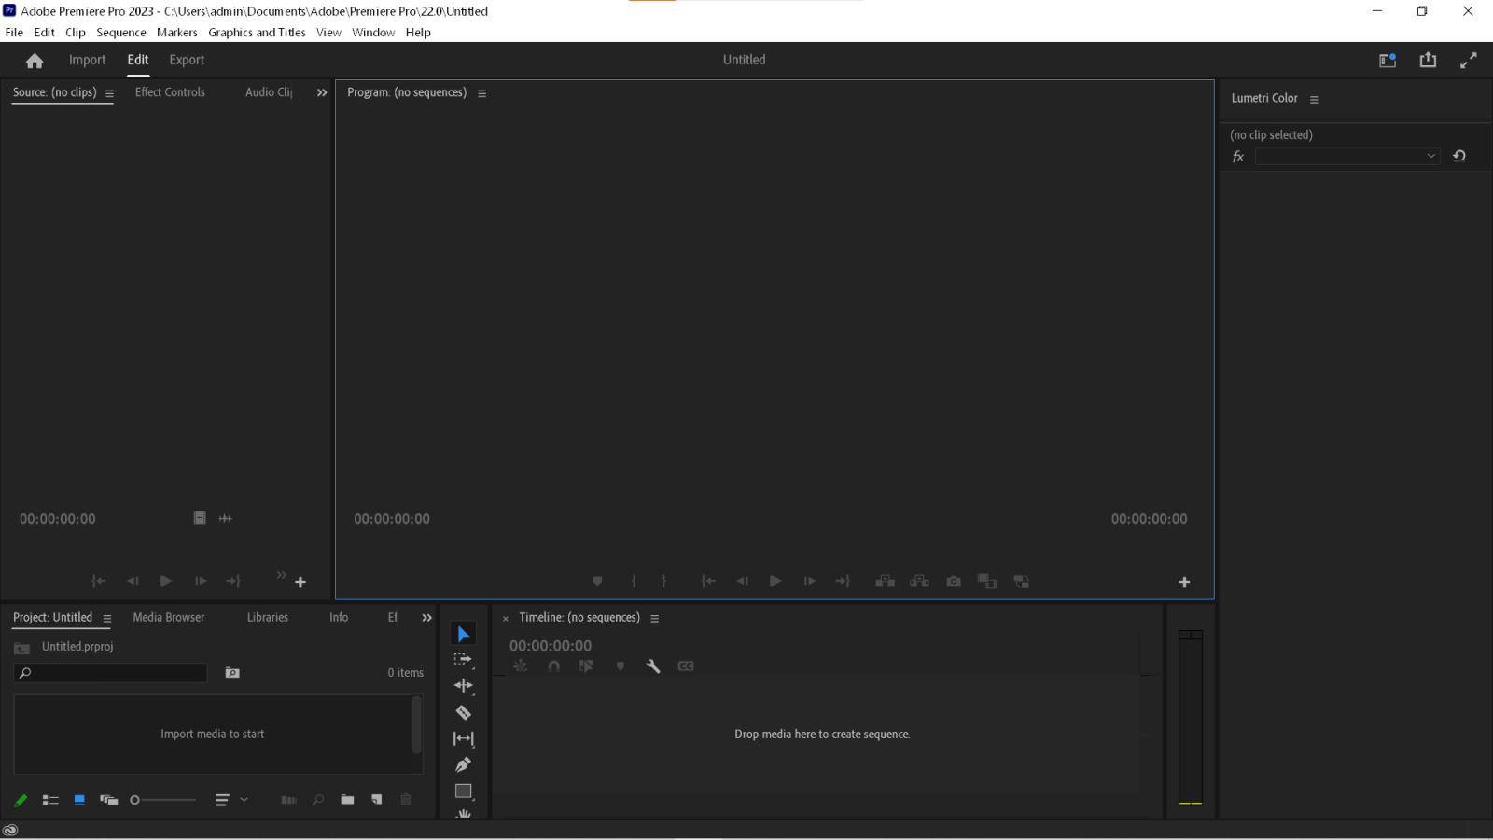The image size is (1493, 840).
Task: Open the Workspaces icon in header
Action: pyautogui.click(x=1388, y=60)
